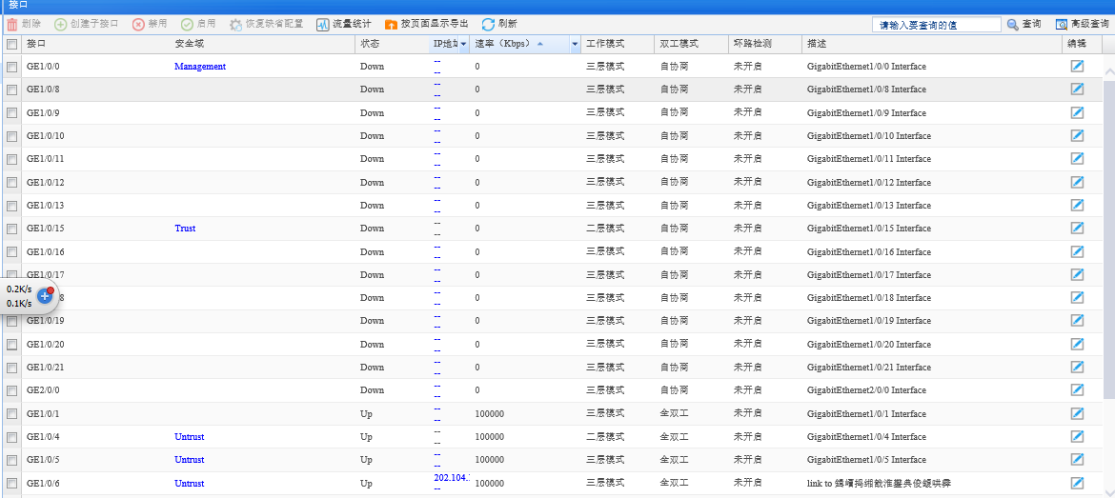1115x498 pixels.
Task: Open 高级查询 advanced query
Action: tap(1062, 25)
